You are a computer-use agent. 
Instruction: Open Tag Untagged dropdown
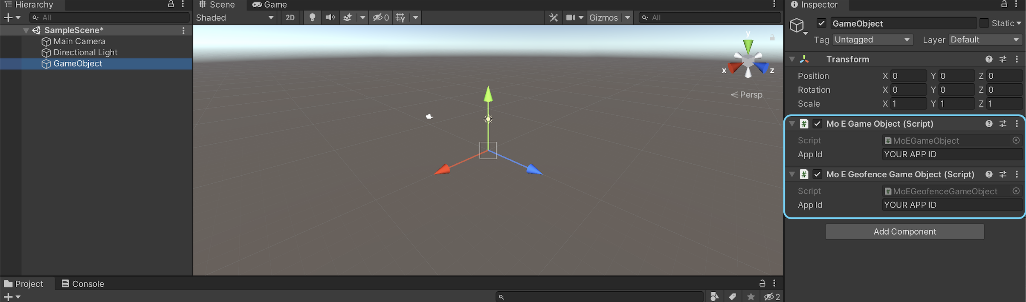(872, 40)
